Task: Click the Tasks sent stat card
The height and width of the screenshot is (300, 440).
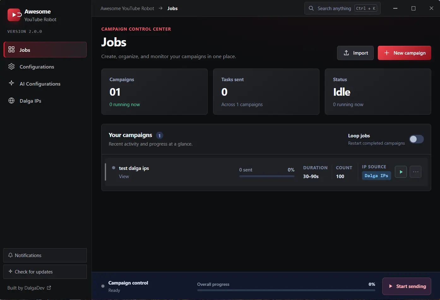Action: point(266,92)
